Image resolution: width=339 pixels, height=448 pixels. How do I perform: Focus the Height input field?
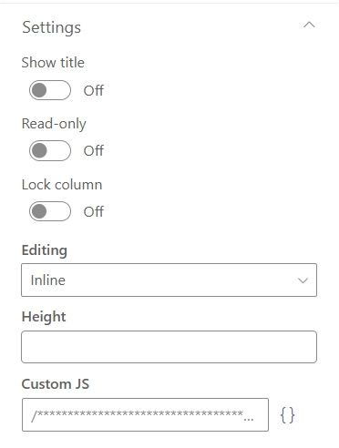[x=169, y=347]
